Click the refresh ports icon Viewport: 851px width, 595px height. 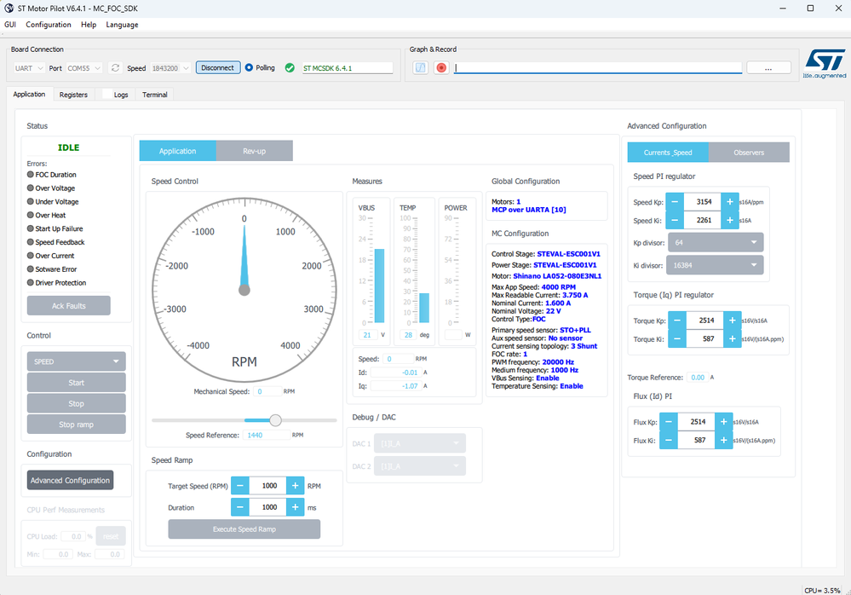point(115,68)
